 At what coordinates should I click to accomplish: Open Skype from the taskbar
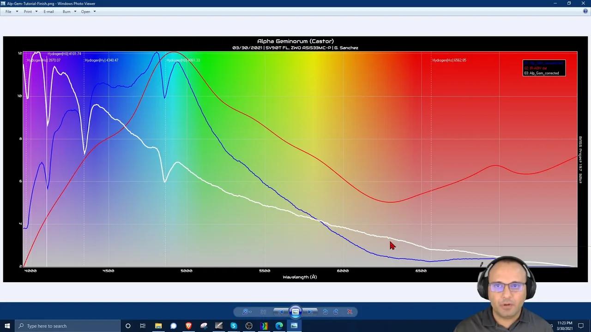(x=234, y=326)
